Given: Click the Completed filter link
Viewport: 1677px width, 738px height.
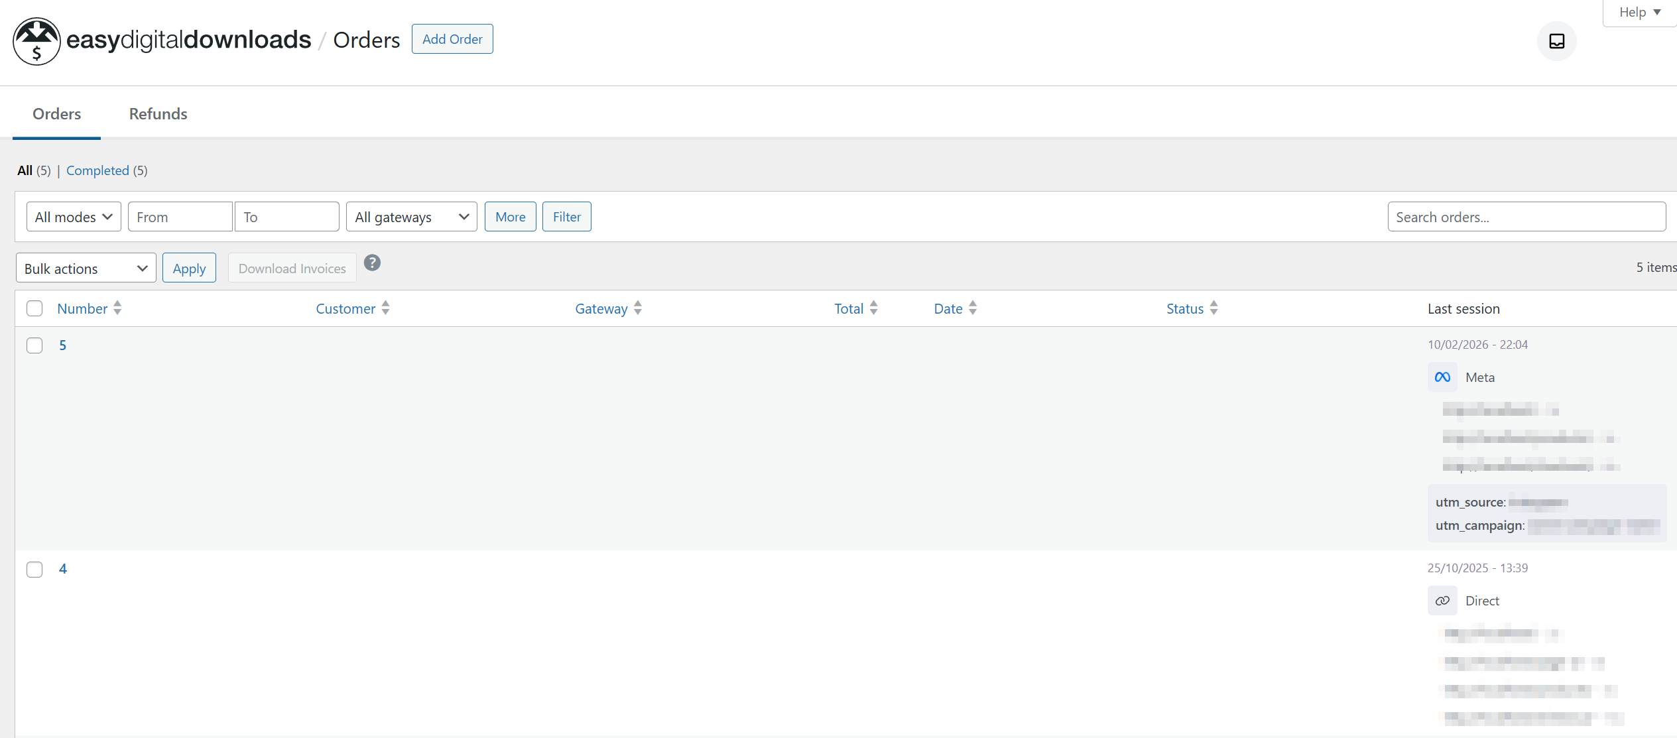Looking at the screenshot, I should (97, 170).
